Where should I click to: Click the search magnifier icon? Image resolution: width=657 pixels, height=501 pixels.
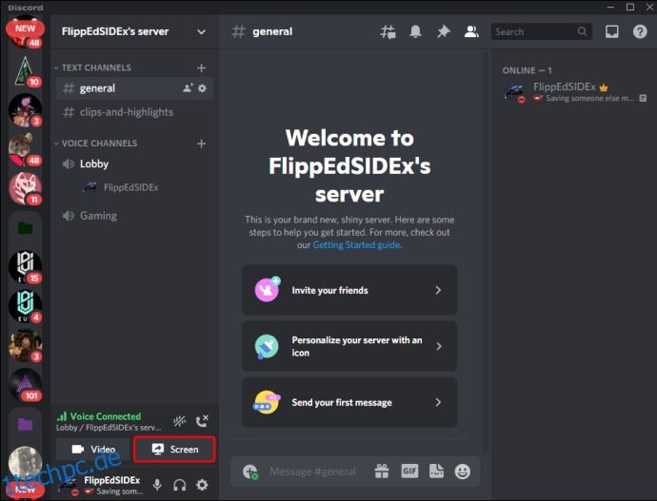click(582, 31)
